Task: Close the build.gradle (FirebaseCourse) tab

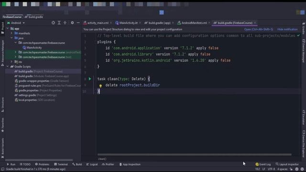Action: tap(255, 23)
